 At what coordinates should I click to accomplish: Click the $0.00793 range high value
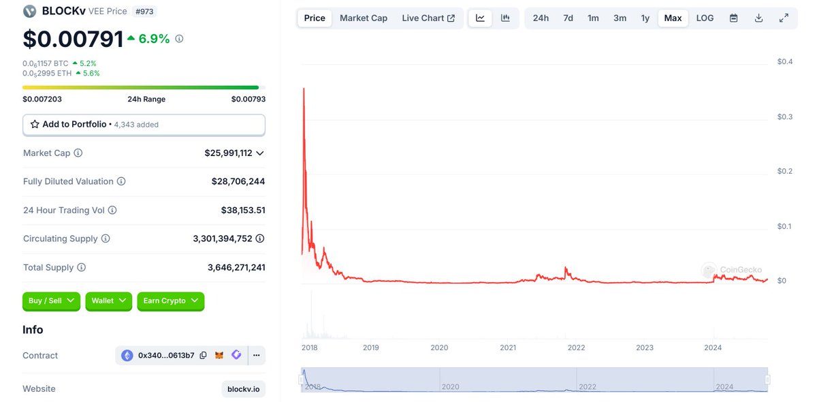[249, 99]
